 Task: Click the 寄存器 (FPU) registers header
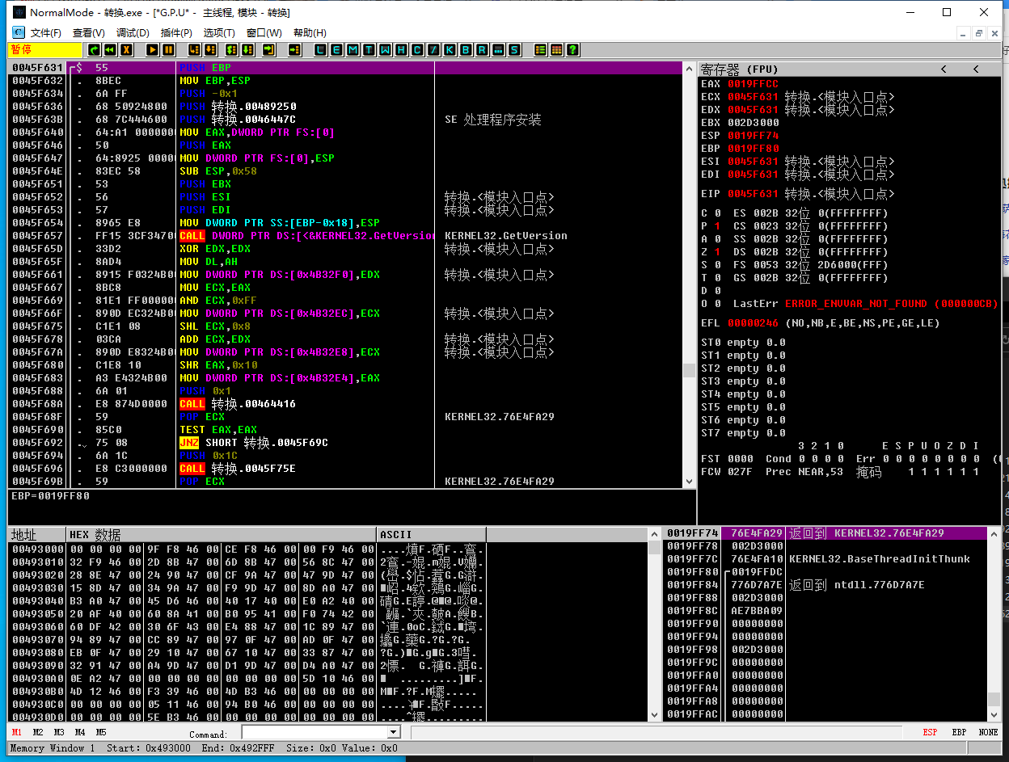click(738, 69)
